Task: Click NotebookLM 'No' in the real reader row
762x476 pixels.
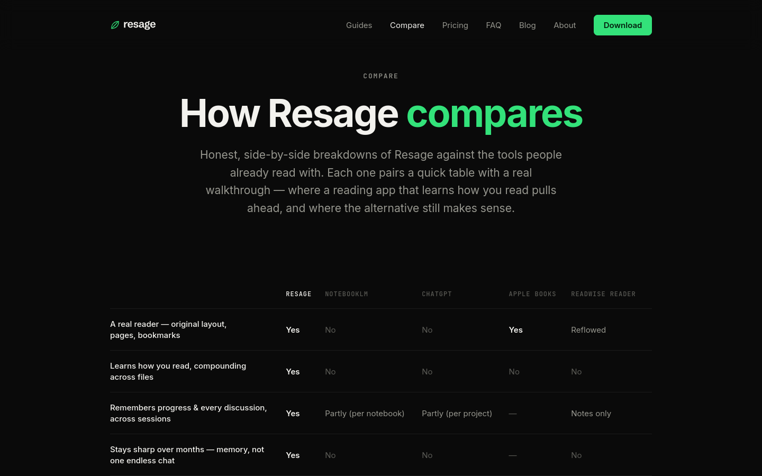Action: point(330,329)
